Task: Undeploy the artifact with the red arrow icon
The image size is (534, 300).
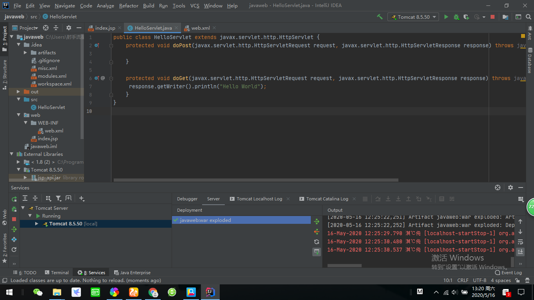Action: 317,232
